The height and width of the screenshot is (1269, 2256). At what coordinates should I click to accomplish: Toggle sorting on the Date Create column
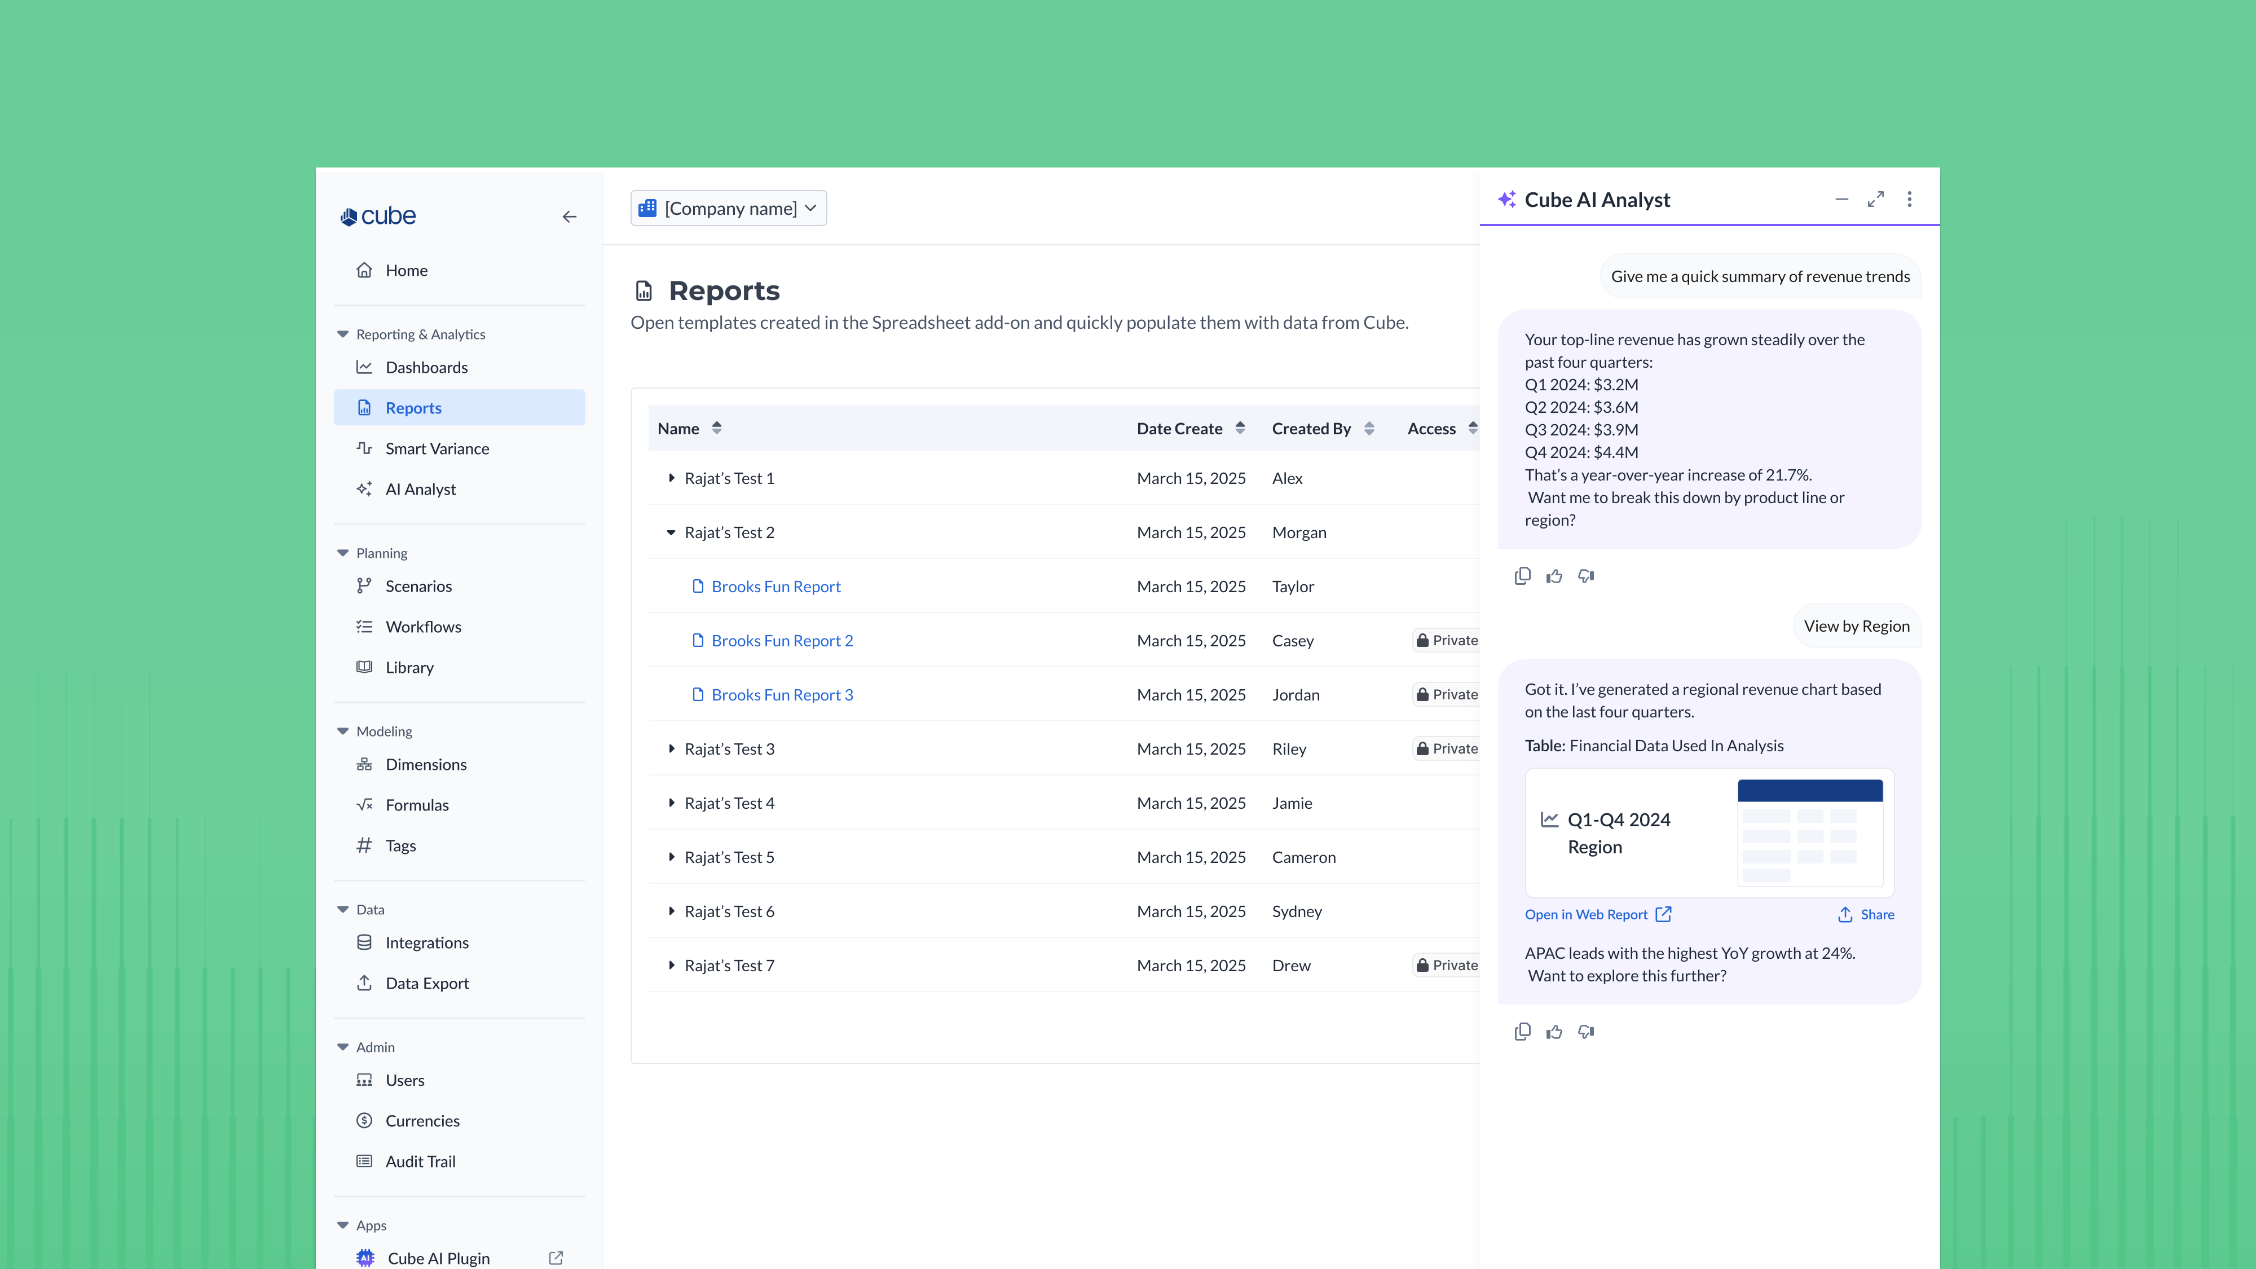[1240, 428]
